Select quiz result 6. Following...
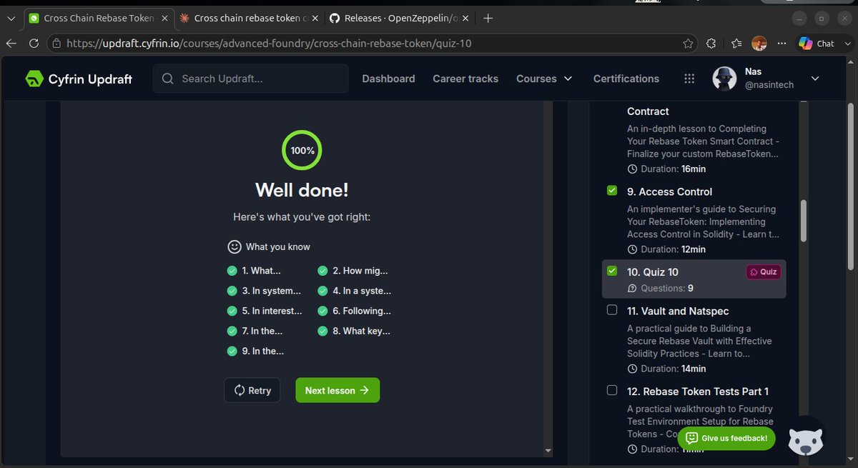 click(362, 311)
